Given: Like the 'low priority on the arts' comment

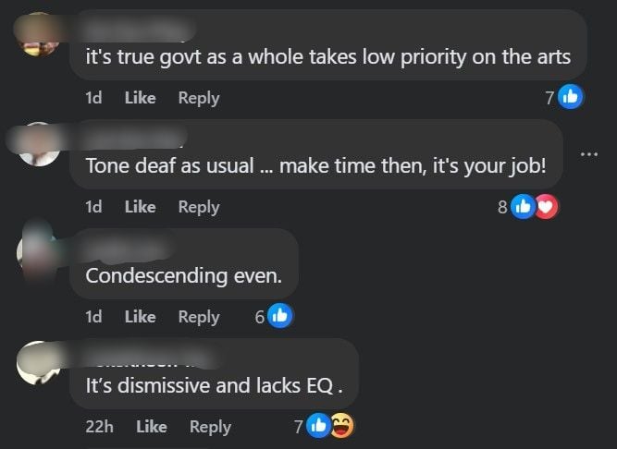Looking at the screenshot, I should 140,97.
